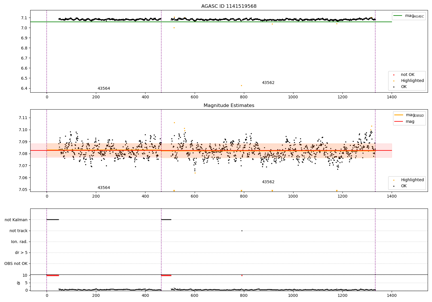
Task: Click the 1000 x-axis tick of bottom plot
Action: coord(293,295)
